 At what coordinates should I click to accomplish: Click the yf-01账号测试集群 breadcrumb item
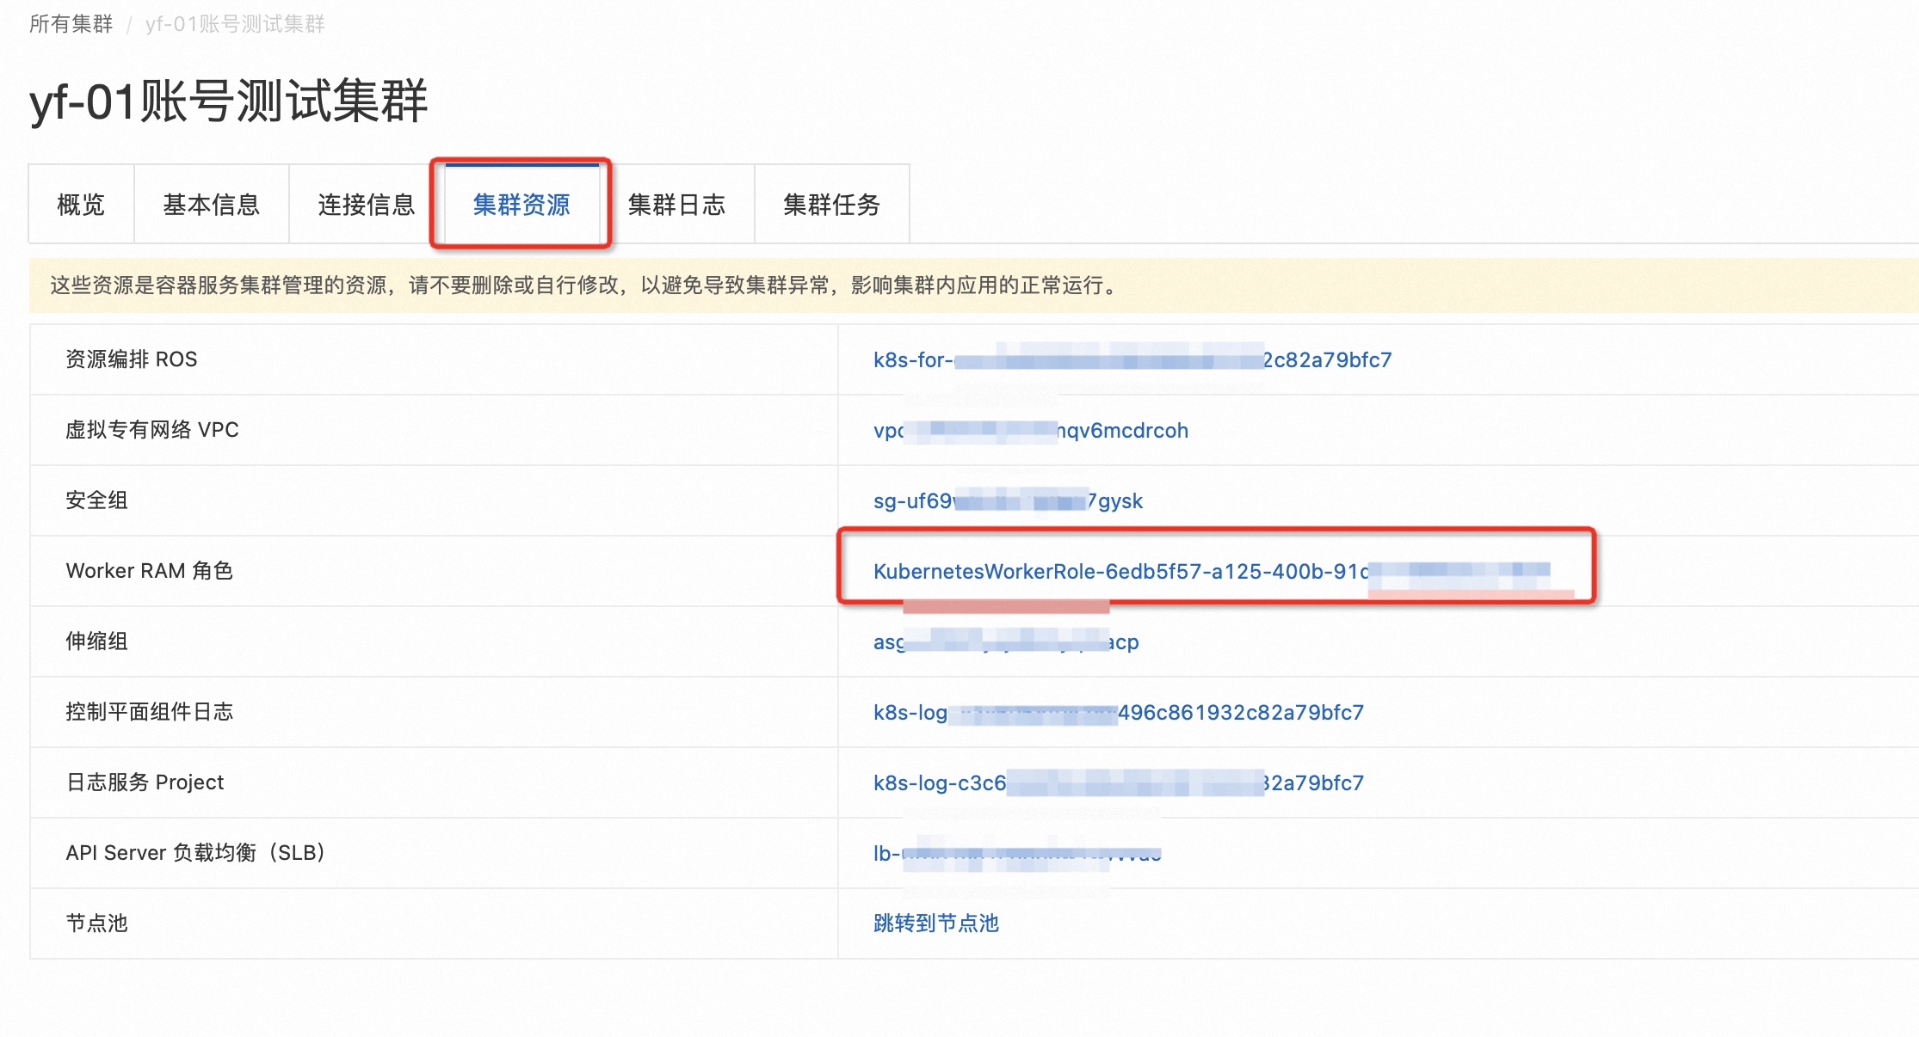click(x=235, y=24)
